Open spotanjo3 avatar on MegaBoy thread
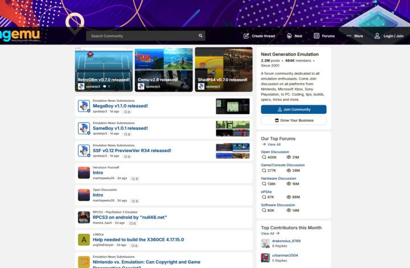410x268 pixels. (x=84, y=106)
